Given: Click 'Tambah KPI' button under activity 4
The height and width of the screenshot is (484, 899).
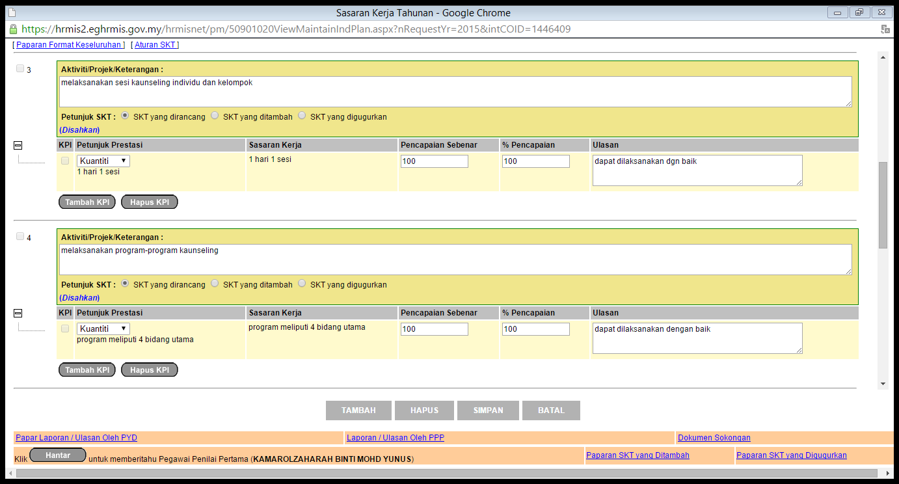Looking at the screenshot, I should tap(87, 370).
